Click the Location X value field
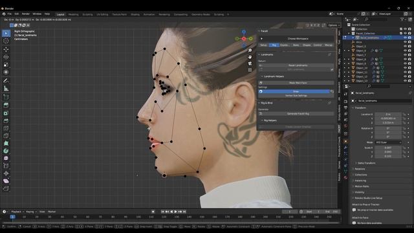The width and height of the screenshot is (414, 233). [x=388, y=115]
